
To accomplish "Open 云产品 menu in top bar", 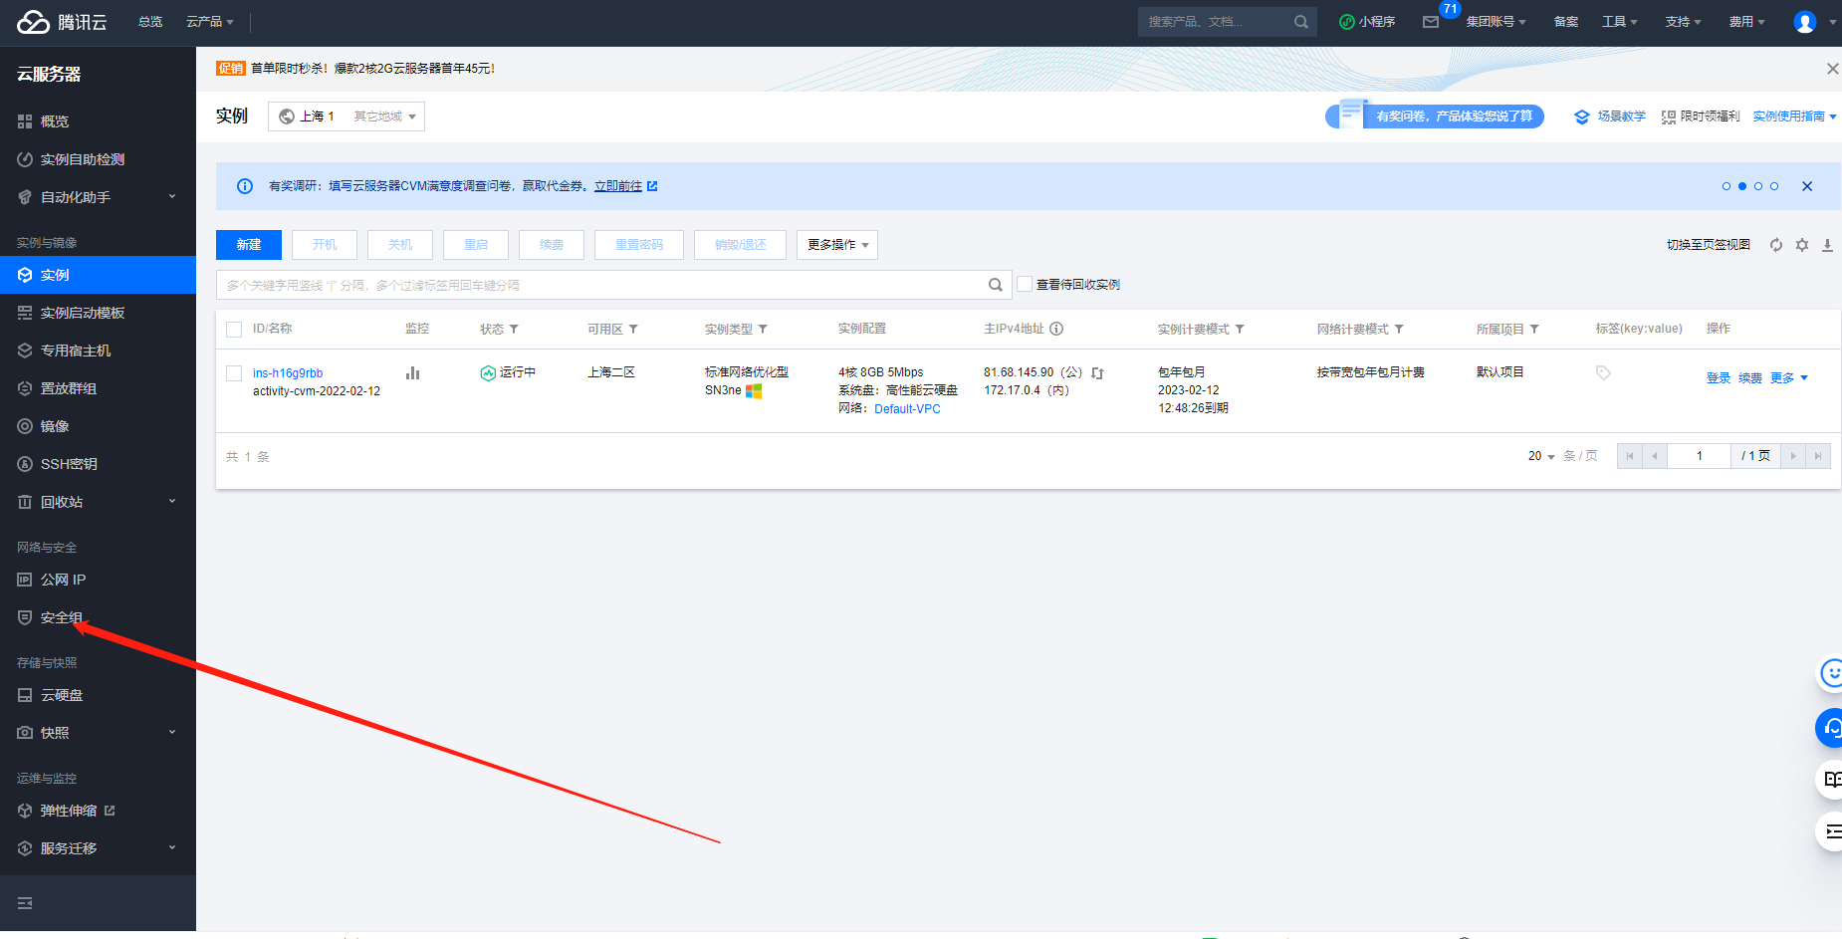I will pos(210,22).
